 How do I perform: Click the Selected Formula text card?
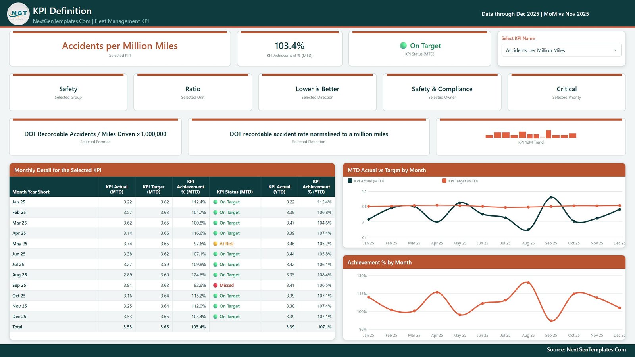coord(95,137)
